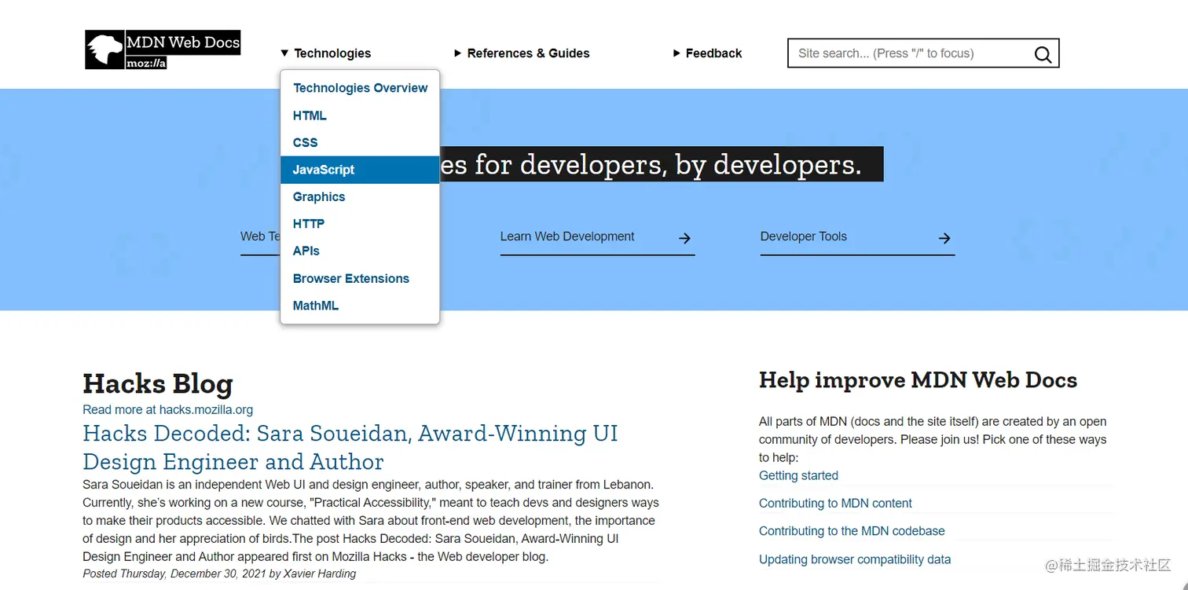Collapse the Technologies dropdown menu
The image size is (1188, 590).
(325, 53)
